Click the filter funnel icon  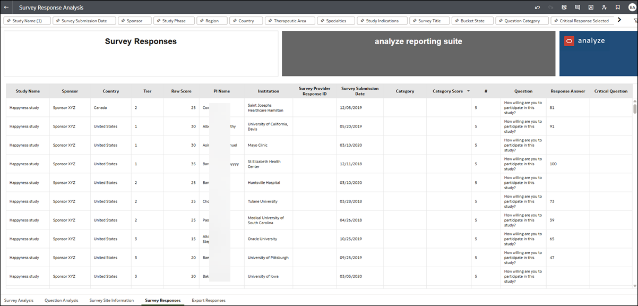coord(635,21)
